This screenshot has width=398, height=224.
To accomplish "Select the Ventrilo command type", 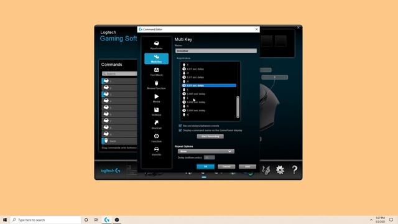I will pos(156,151).
